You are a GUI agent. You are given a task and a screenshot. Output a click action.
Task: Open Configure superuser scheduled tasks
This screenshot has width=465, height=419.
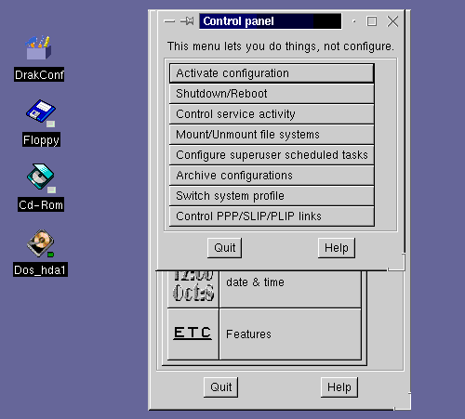[272, 155]
